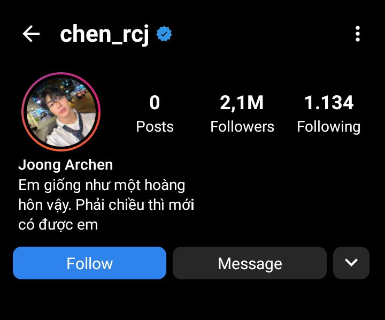Follow the chen_rcj account
The width and height of the screenshot is (385, 320).
(90, 263)
